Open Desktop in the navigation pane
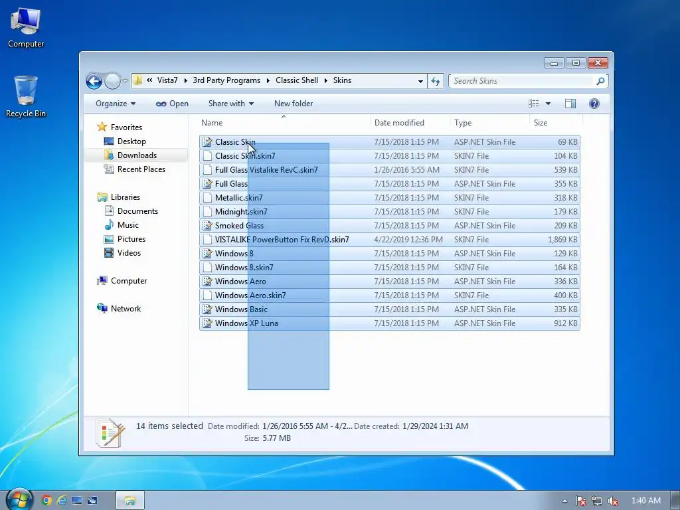The image size is (680, 510). [131, 141]
